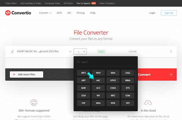This screenshot has height=120, width=182.
Task: Go to the OCR page
Action: coord(59,13)
